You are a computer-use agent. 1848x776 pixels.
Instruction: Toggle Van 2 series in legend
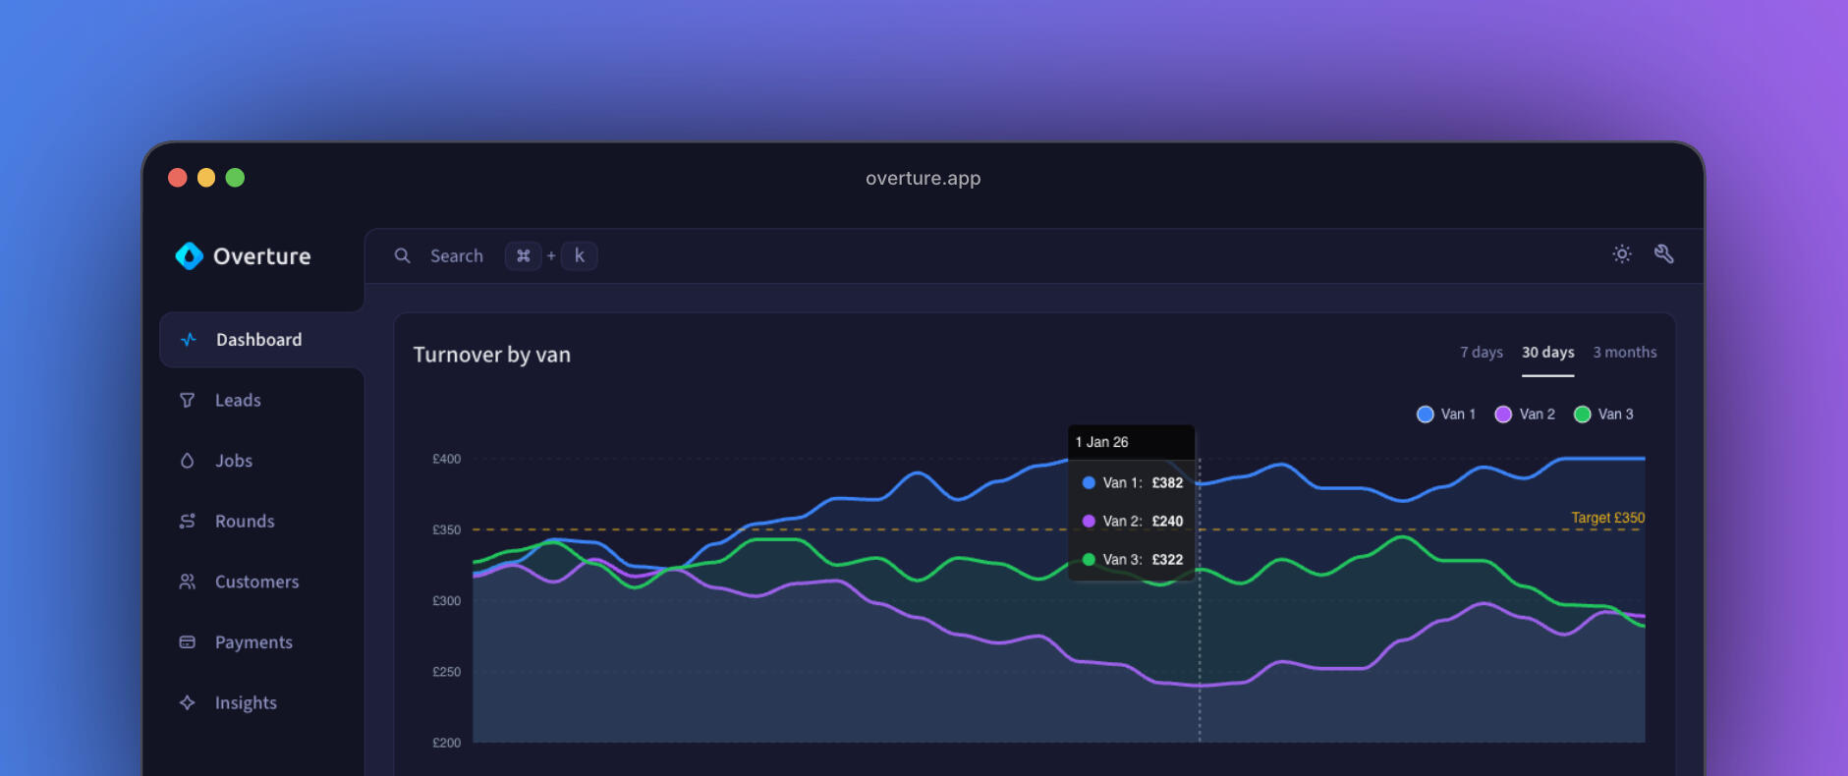tap(1525, 415)
